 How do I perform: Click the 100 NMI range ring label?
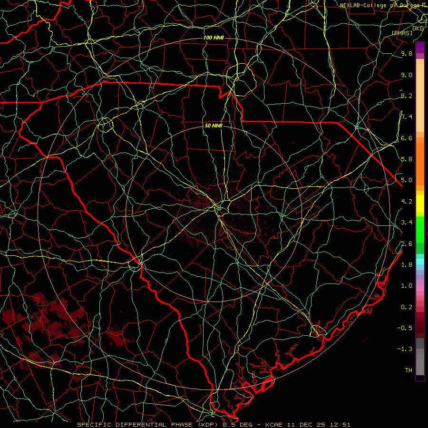pos(214,38)
